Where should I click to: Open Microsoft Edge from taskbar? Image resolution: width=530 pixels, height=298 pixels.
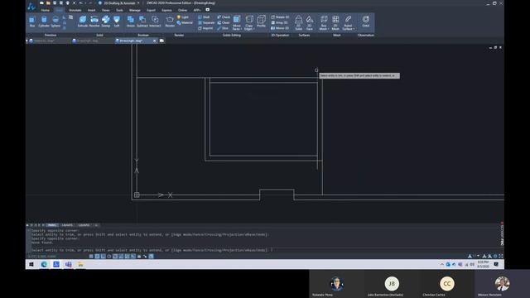(x=44, y=265)
